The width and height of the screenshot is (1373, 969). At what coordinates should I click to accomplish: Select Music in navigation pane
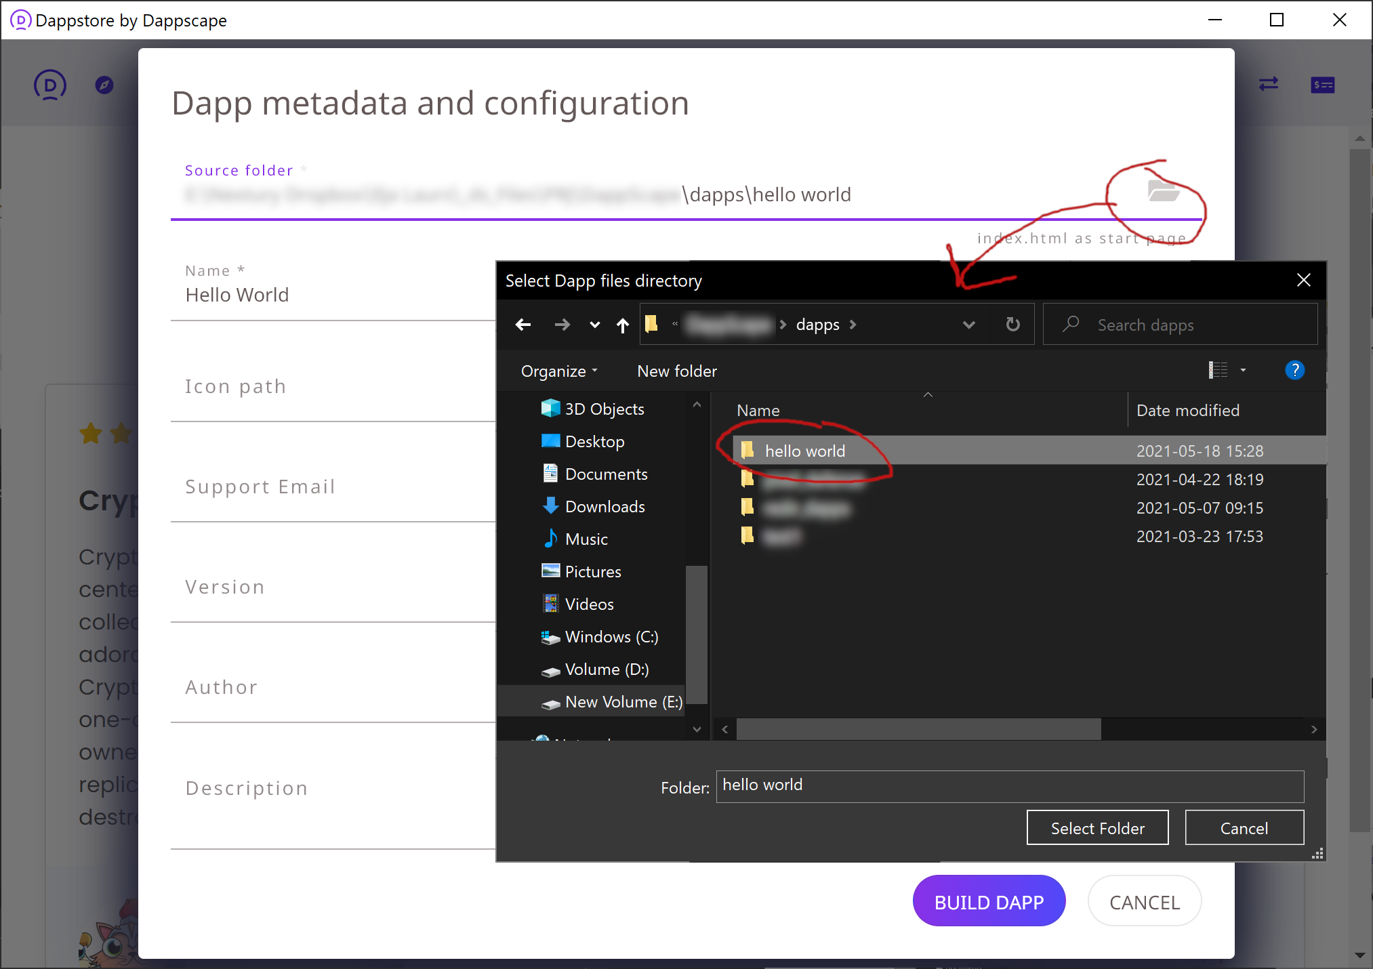(575, 539)
